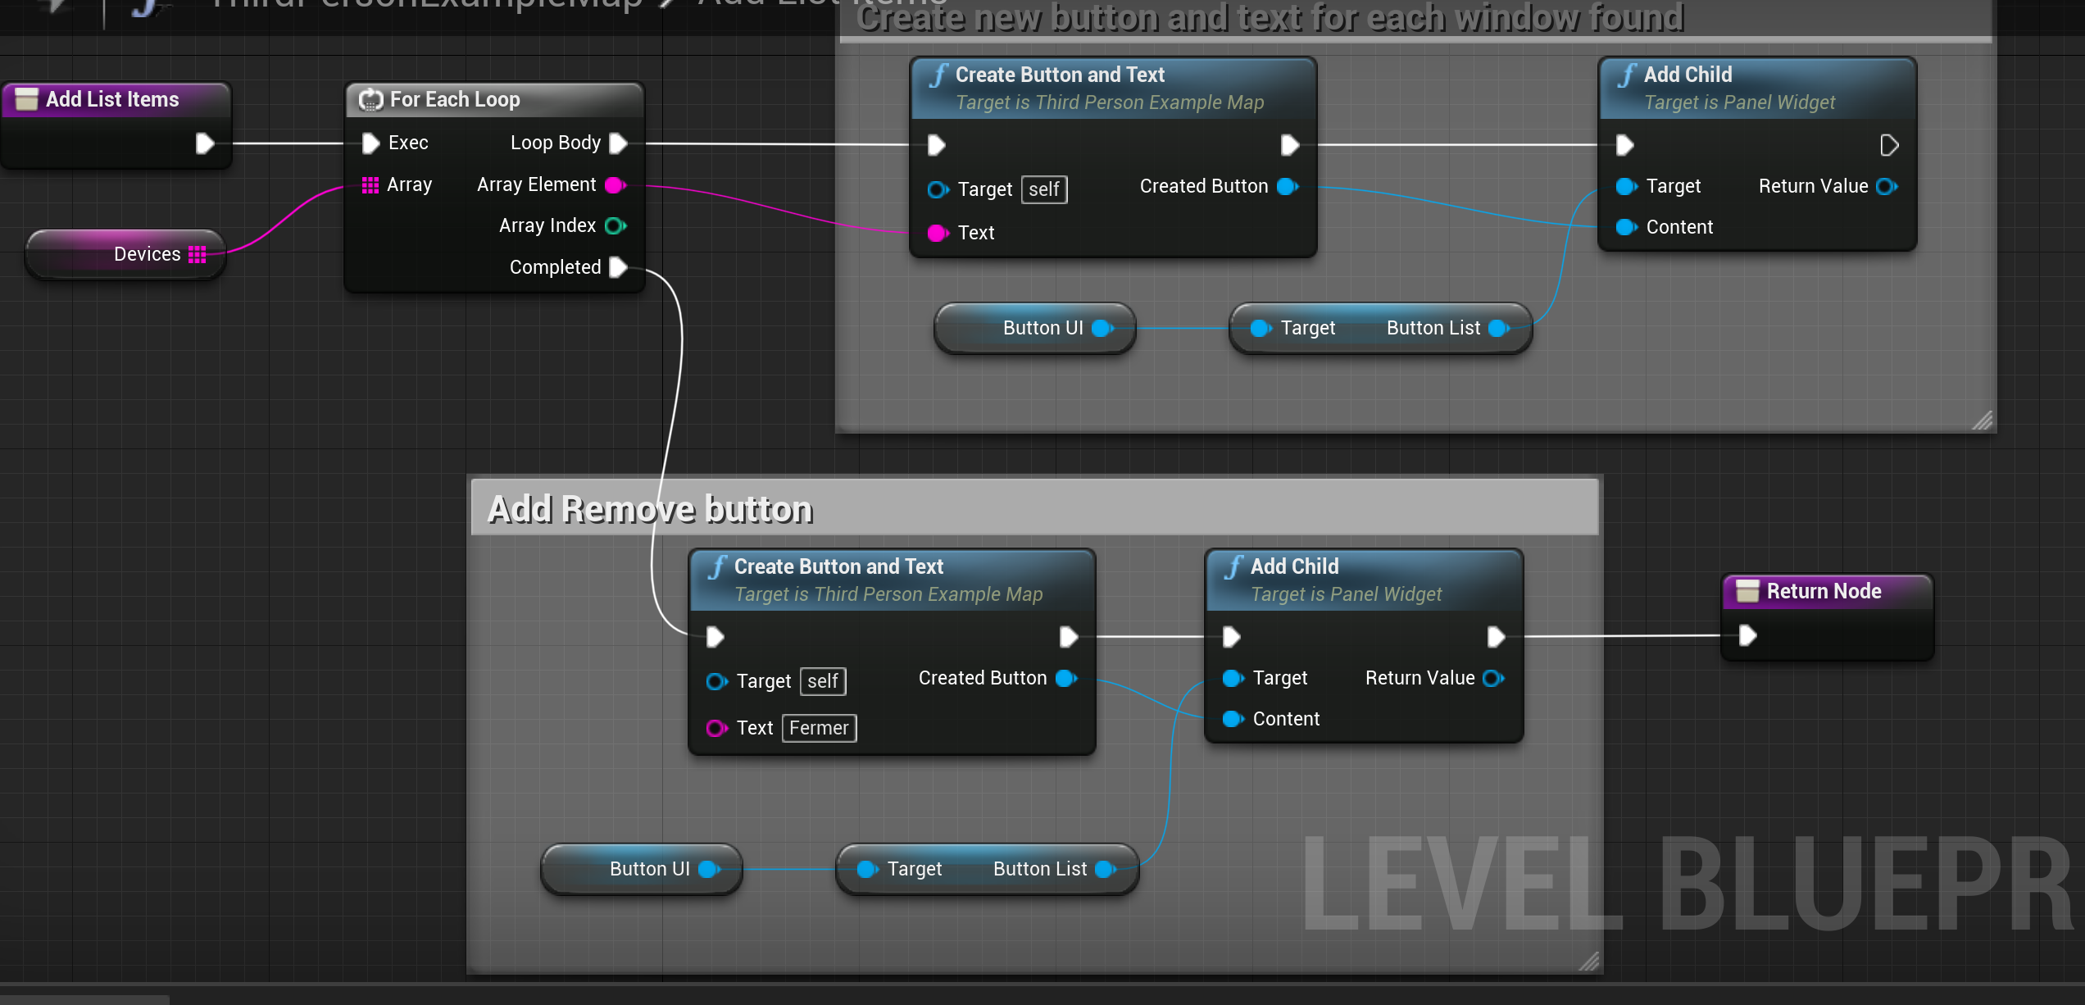Click Created Button pin in Add Remove button group
Screen dimensions: 2085x1005
pyautogui.click(x=1066, y=678)
